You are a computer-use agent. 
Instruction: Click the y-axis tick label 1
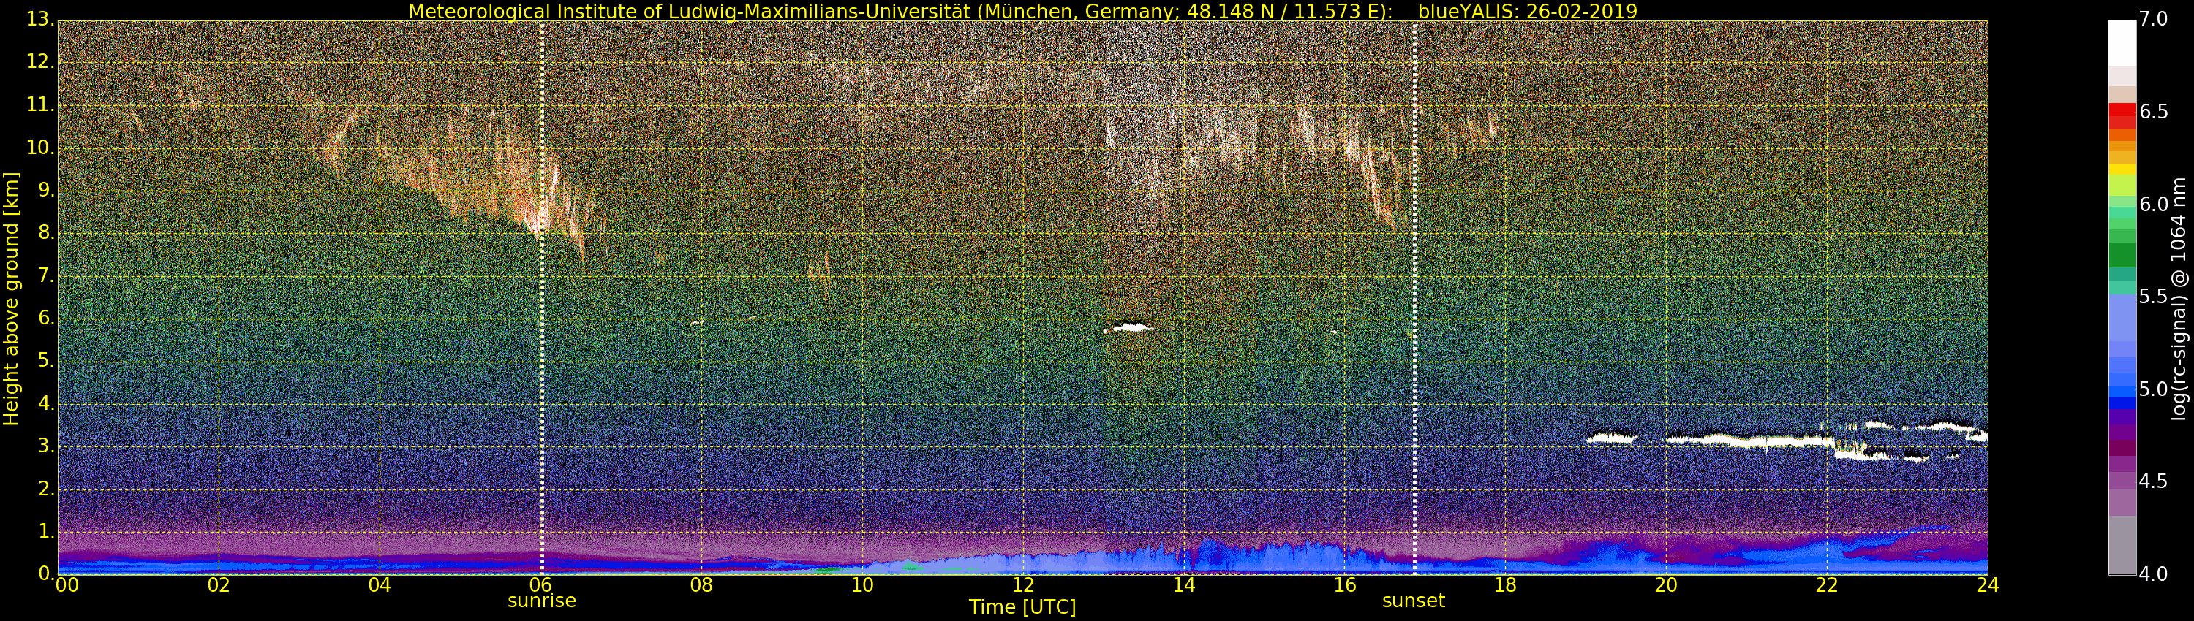[x=46, y=532]
